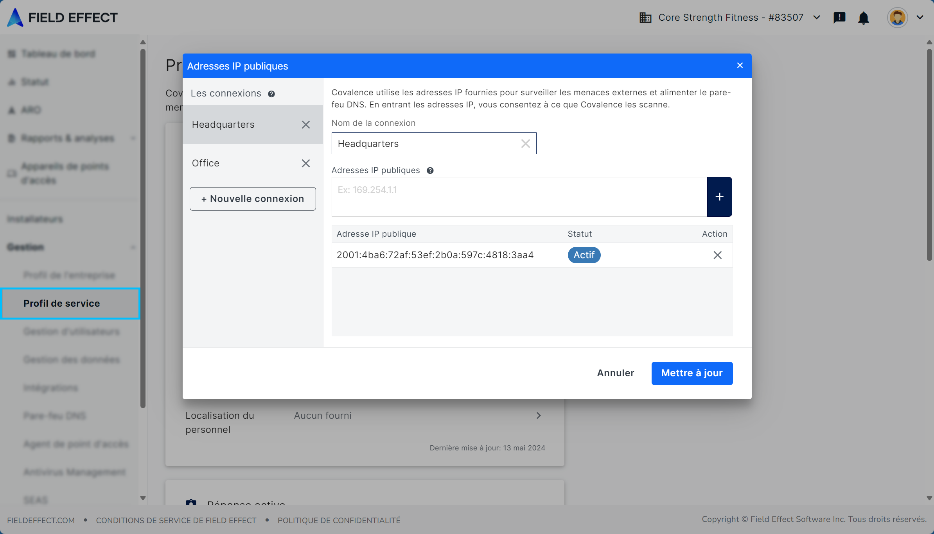The image size is (934, 534).
Task: Open help icon beside Adresses IP publiques label
Action: click(430, 171)
